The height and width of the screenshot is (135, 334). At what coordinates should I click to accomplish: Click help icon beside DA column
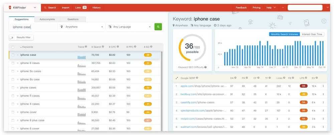pos(235,78)
